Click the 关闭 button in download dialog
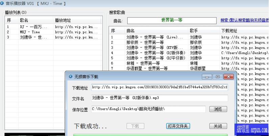Viewport: 269px width, 136px height. (218, 126)
